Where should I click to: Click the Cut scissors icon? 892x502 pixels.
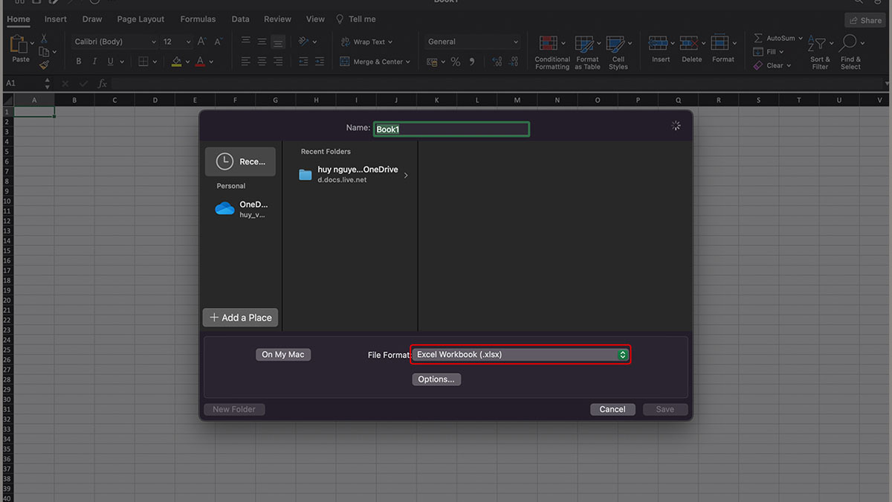point(45,39)
